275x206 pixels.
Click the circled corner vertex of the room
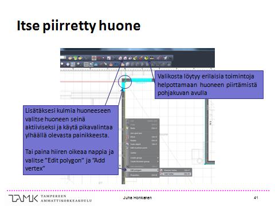(125, 81)
